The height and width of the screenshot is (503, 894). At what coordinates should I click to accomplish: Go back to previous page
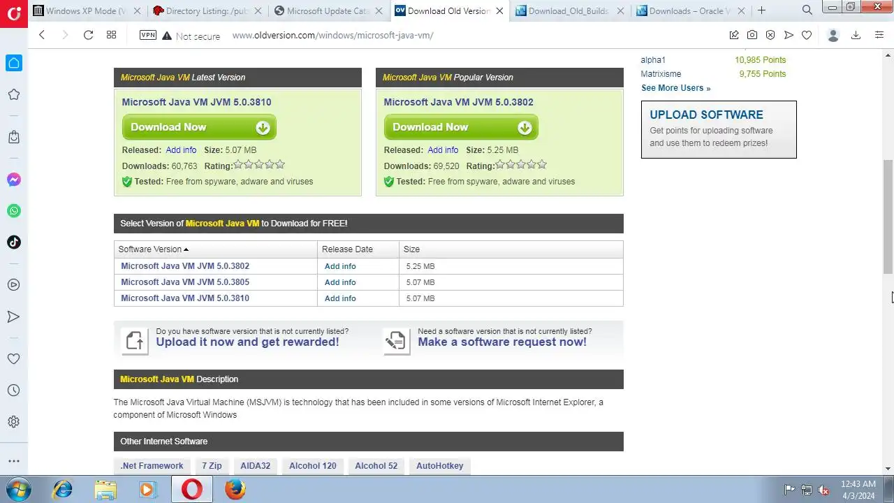42,35
